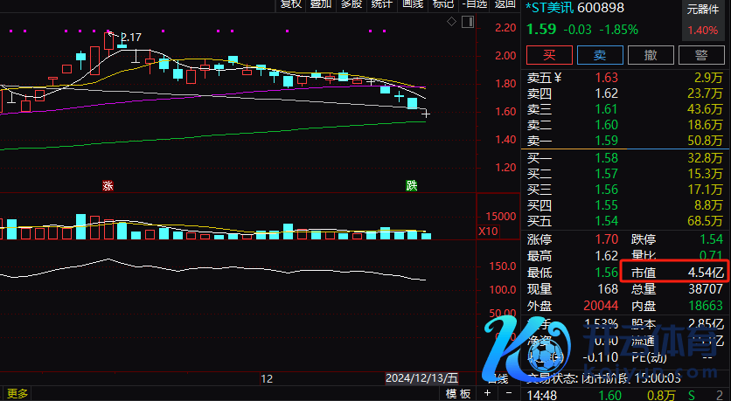Viewport: 731px width, 401px height.
Task: Open the 统计 statistics menu
Action: coord(381,4)
